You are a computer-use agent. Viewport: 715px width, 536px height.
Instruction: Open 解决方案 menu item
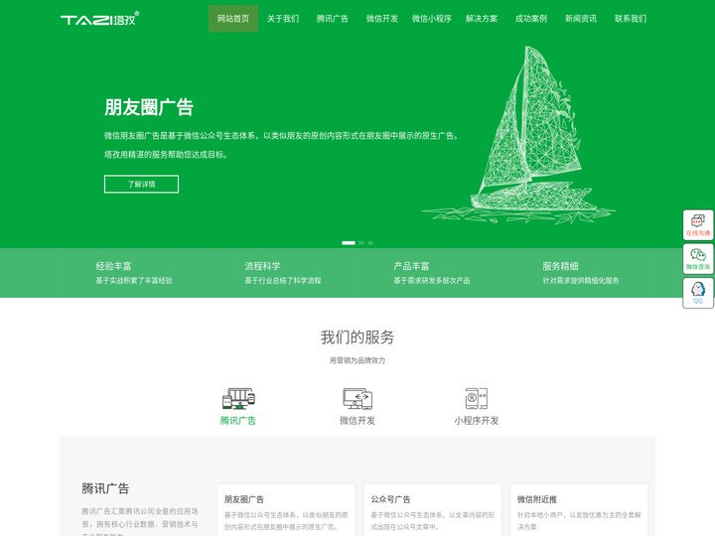tap(482, 19)
